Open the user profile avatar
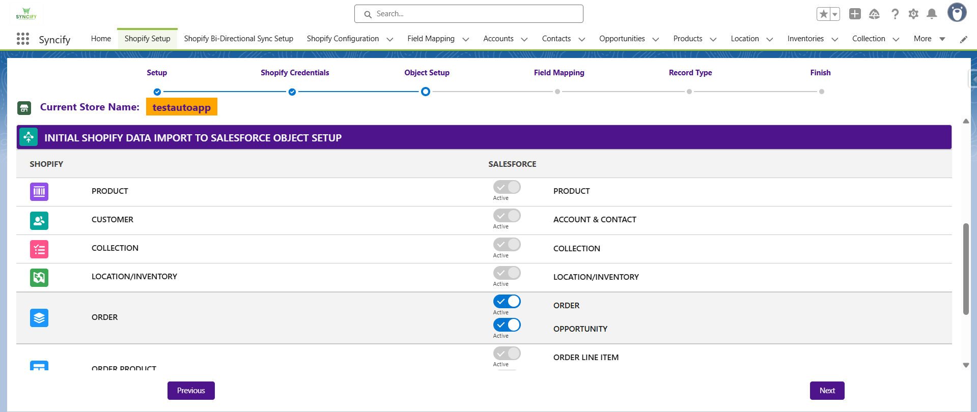Screen dimensions: 977x412 click(x=957, y=13)
